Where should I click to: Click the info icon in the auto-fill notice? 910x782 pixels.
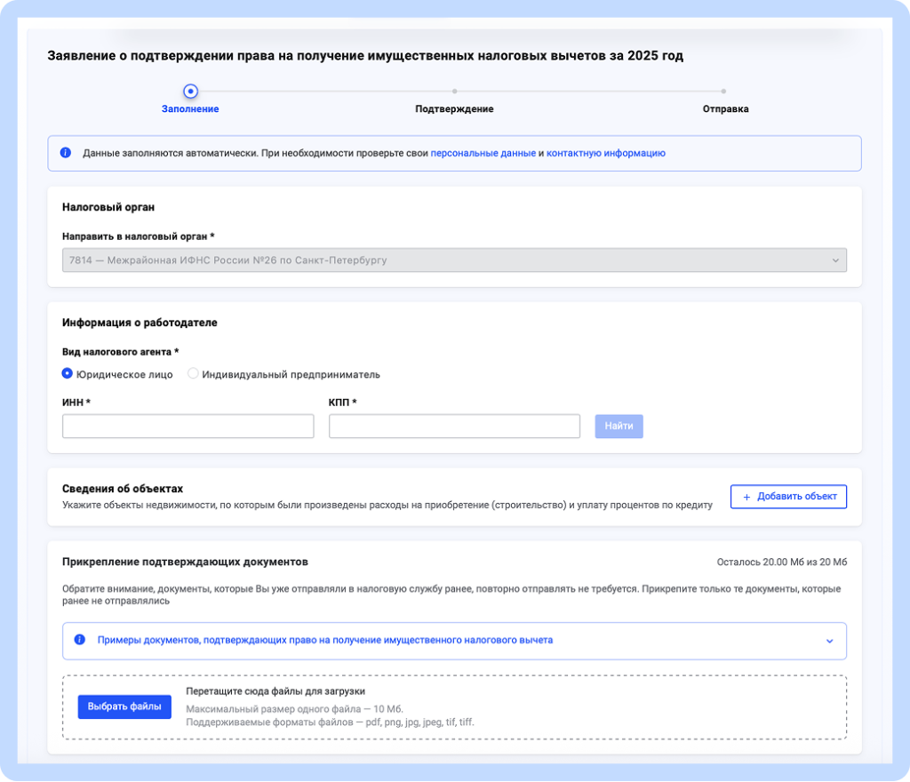(x=66, y=153)
